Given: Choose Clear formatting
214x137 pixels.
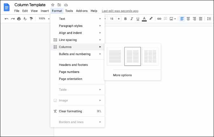Looking at the screenshot, I should click(77, 111).
